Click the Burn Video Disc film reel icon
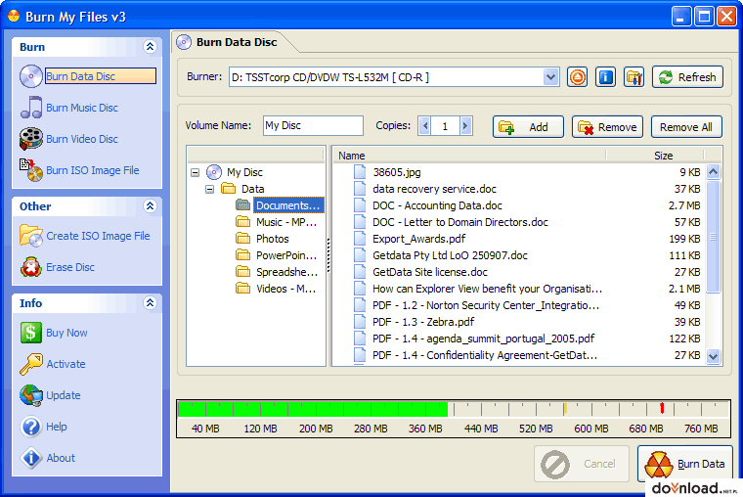Screen dimensions: 743x497 [x=31, y=139]
